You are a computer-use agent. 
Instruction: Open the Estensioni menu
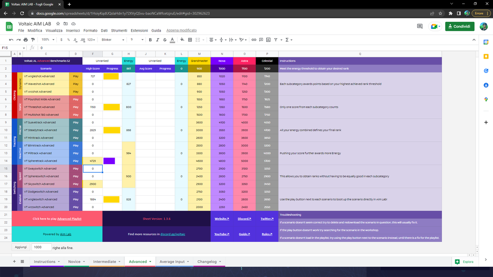tap(140, 30)
